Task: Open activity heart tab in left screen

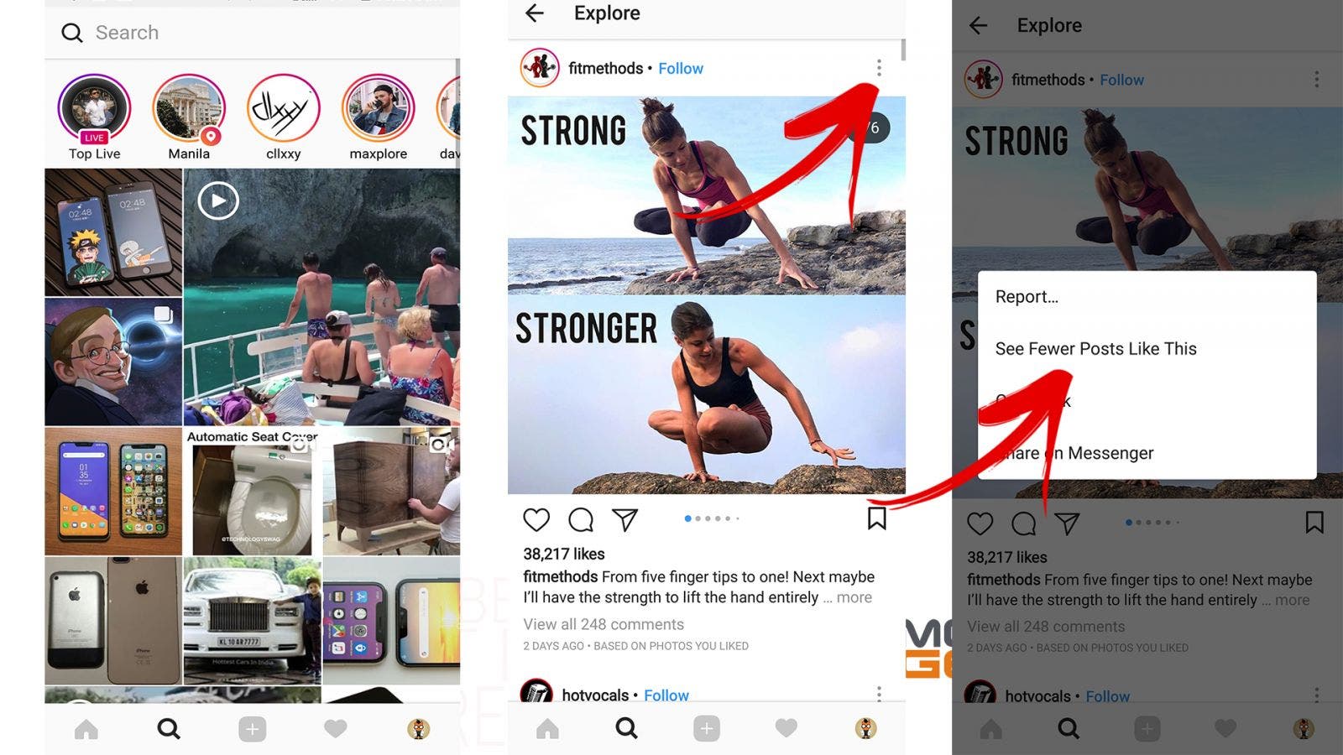Action: pyautogui.click(x=336, y=729)
